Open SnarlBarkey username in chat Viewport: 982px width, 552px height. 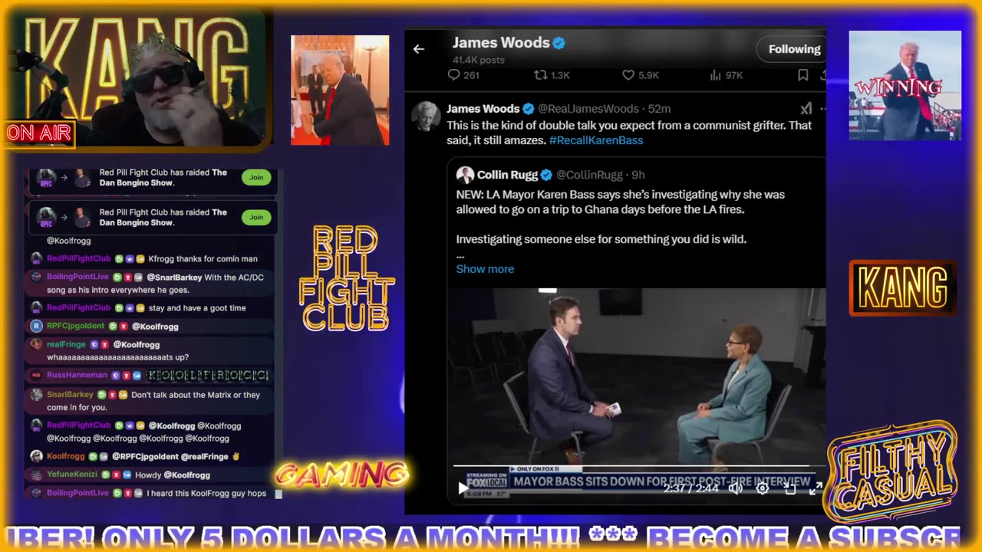click(x=70, y=395)
